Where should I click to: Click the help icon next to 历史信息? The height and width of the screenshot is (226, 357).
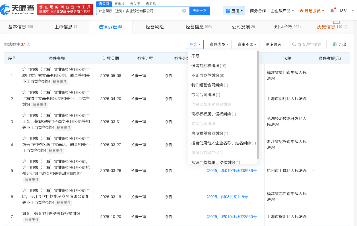coord(345,27)
